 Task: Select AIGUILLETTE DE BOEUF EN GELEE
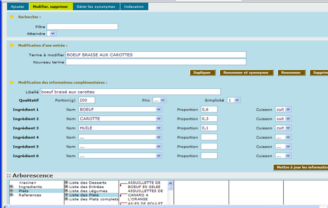[x=144, y=185]
